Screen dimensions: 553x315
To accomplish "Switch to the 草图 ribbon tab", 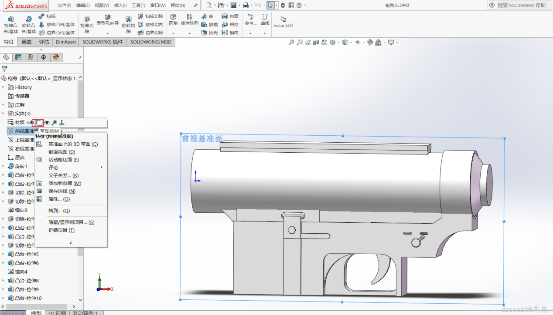I will click(27, 42).
